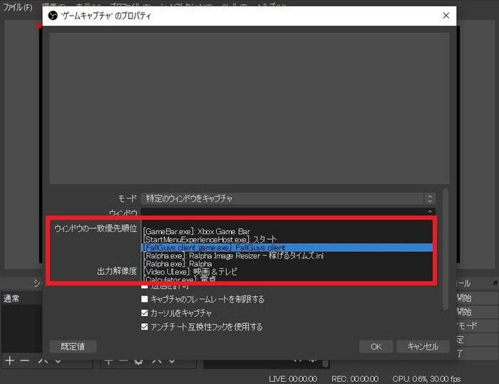Click the LIVE: 00:00:00 status text

pos(293,379)
